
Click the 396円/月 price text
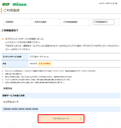33,64
